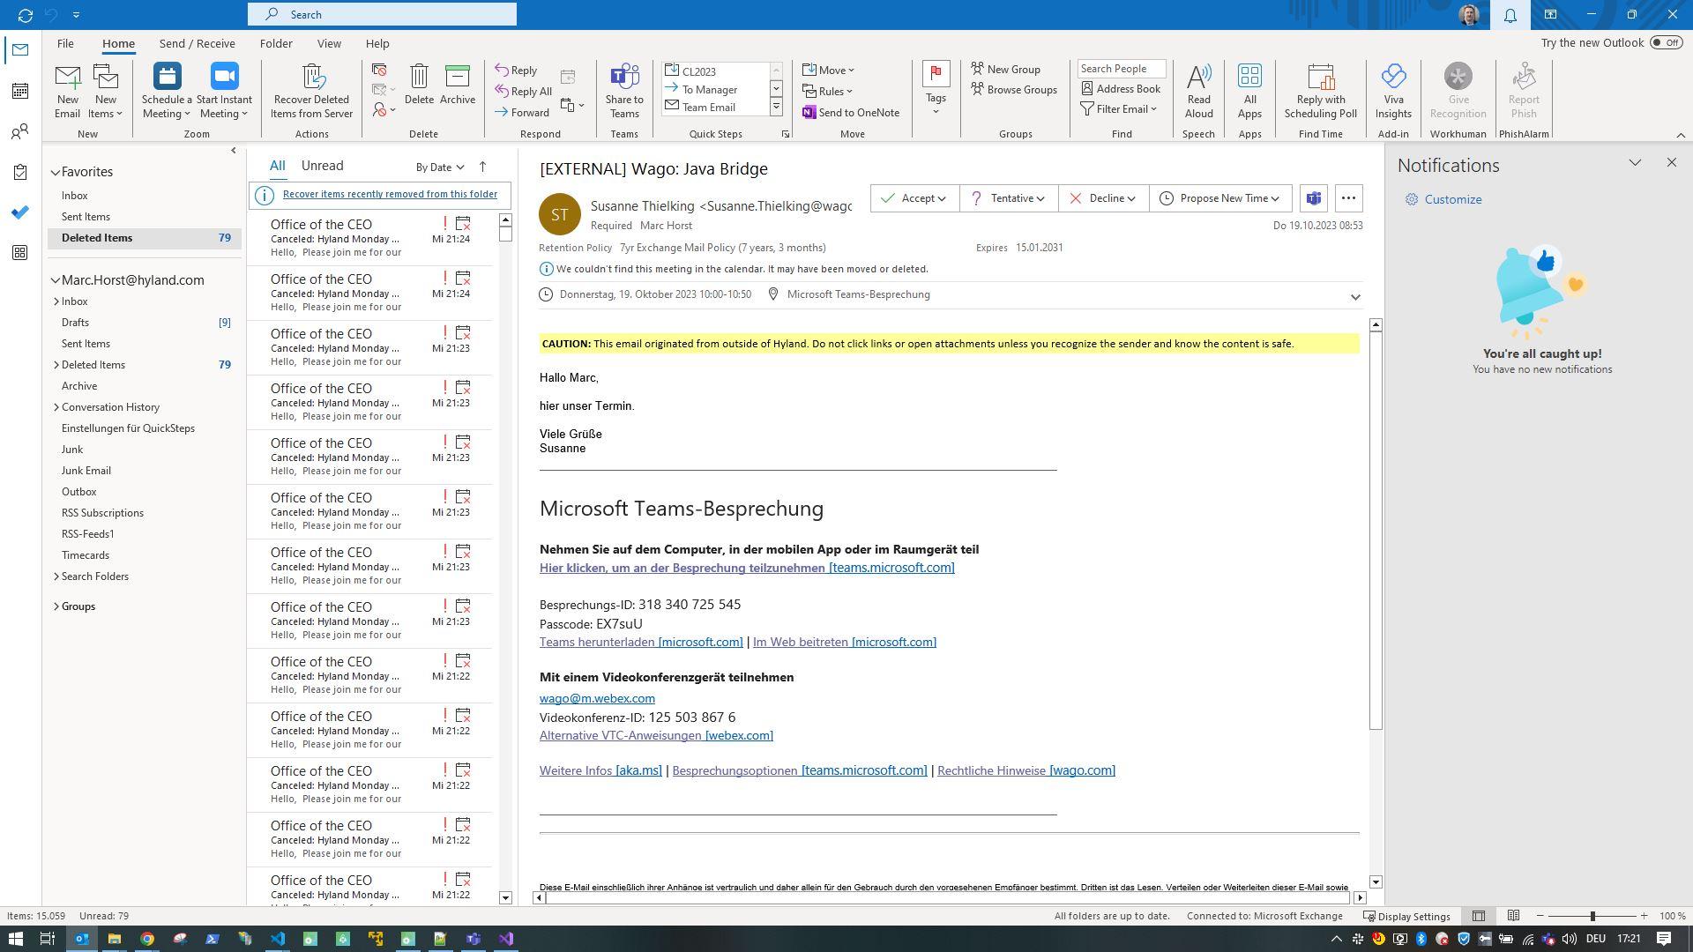The image size is (1693, 952).
Task: Open Viva Insights add-in
Action: point(1393,91)
